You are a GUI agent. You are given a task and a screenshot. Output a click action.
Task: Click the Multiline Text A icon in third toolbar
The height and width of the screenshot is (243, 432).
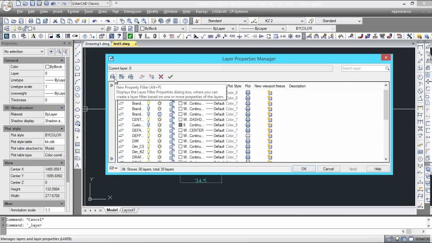(33, 36)
